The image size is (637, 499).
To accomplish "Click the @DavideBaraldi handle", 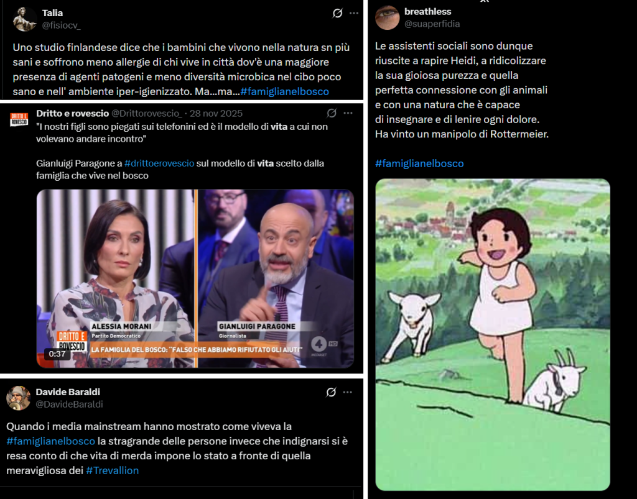I will coord(70,405).
